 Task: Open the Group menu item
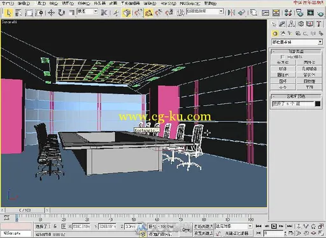coord(53,3)
